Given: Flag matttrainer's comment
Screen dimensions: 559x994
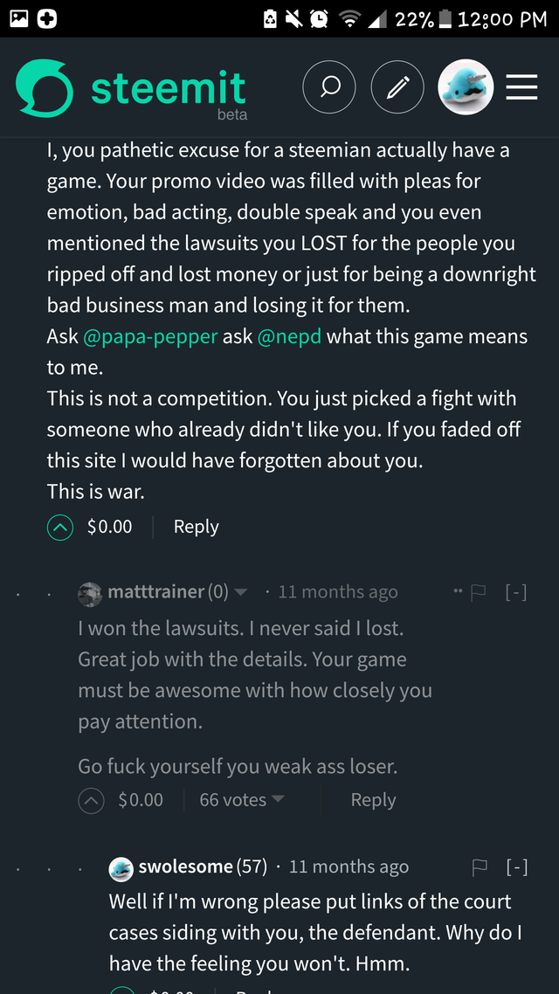Looking at the screenshot, I should [478, 593].
